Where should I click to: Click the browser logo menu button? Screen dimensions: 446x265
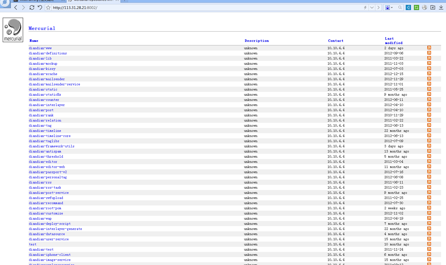tap(5, 3)
